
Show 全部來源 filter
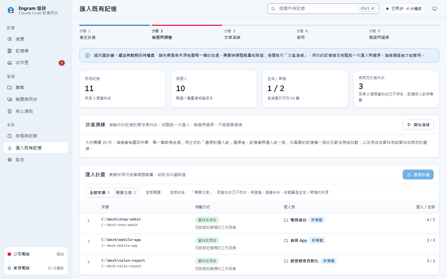99,193
